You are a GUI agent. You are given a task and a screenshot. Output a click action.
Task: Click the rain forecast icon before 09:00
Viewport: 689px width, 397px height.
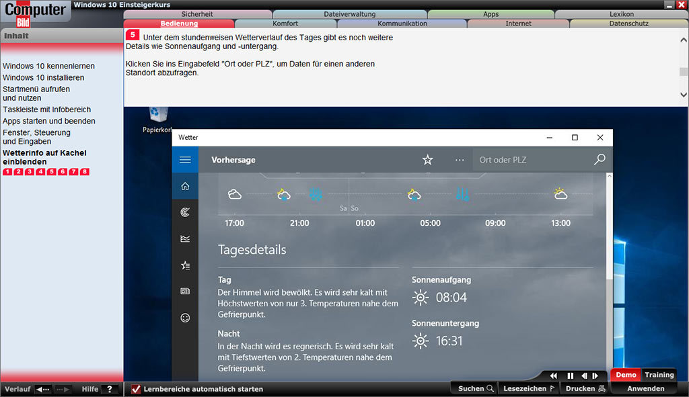[x=462, y=194]
